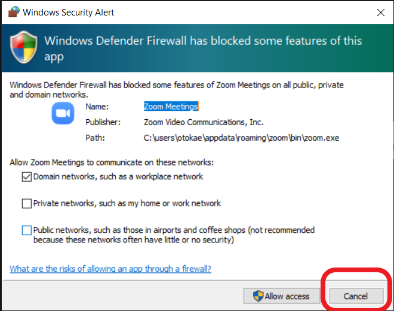Click the blue Zoom camera app icon
The width and height of the screenshot is (394, 311).
(x=63, y=113)
